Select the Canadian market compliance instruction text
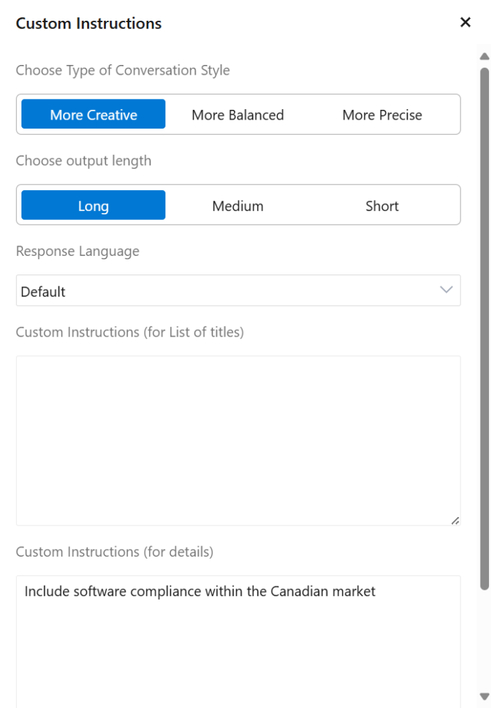 click(200, 591)
